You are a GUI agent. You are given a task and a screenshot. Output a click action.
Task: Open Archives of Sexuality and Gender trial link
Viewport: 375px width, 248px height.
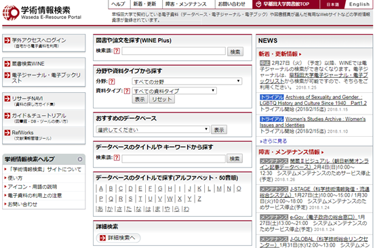pos(313,100)
